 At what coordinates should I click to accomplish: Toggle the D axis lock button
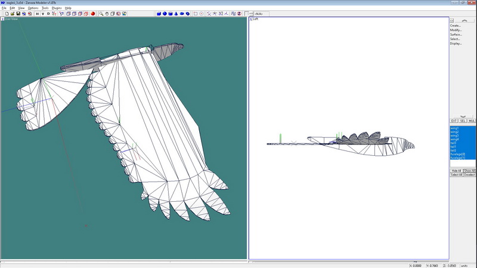48,13
